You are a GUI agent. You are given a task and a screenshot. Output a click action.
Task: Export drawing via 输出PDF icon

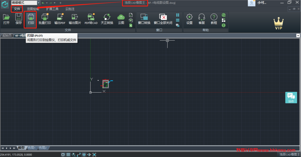coord(60,19)
